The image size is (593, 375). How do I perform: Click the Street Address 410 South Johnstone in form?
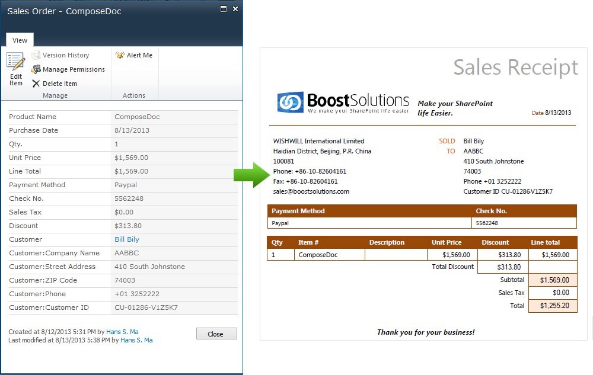[149, 266]
